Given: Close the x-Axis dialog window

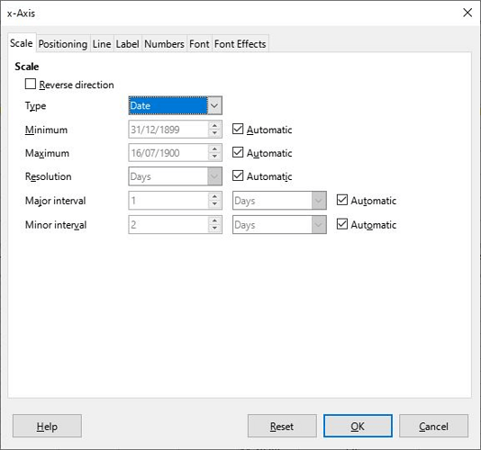Looking at the screenshot, I should [x=467, y=13].
